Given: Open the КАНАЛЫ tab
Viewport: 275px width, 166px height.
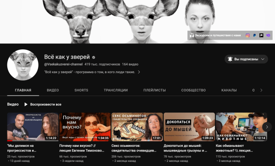Looking at the screenshot, I should [x=229, y=90].
